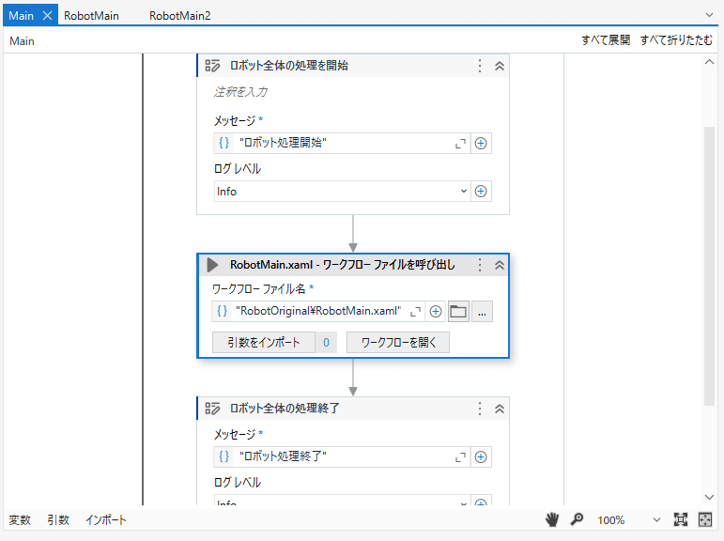
Task: Toggle the overview minimap icon
Action: point(705,519)
